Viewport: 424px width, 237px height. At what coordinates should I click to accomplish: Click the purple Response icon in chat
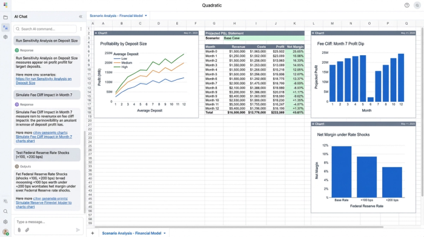coord(17,104)
